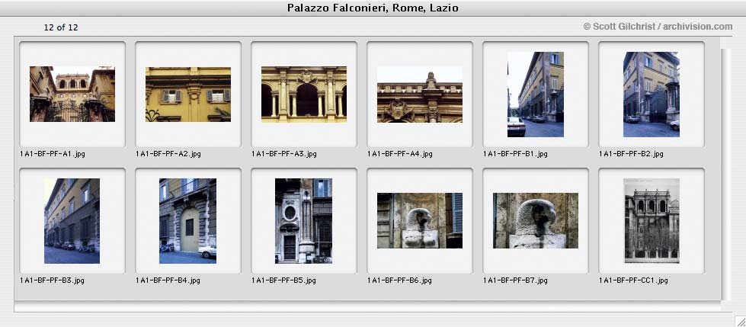The width and height of the screenshot is (746, 327).
Task: Click the file name 1A1-BF-PF-A1.jpg
Action: pos(53,154)
